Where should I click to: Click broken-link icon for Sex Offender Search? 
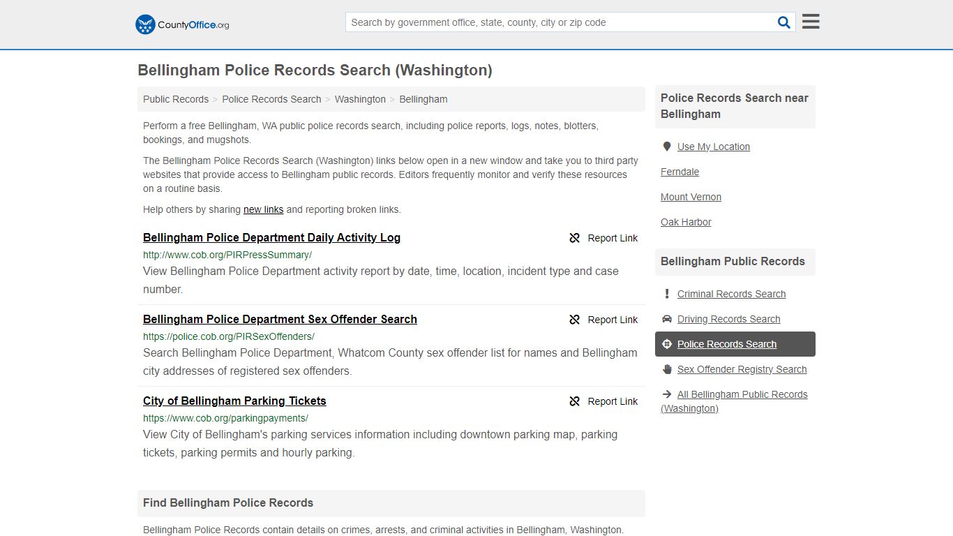(575, 320)
